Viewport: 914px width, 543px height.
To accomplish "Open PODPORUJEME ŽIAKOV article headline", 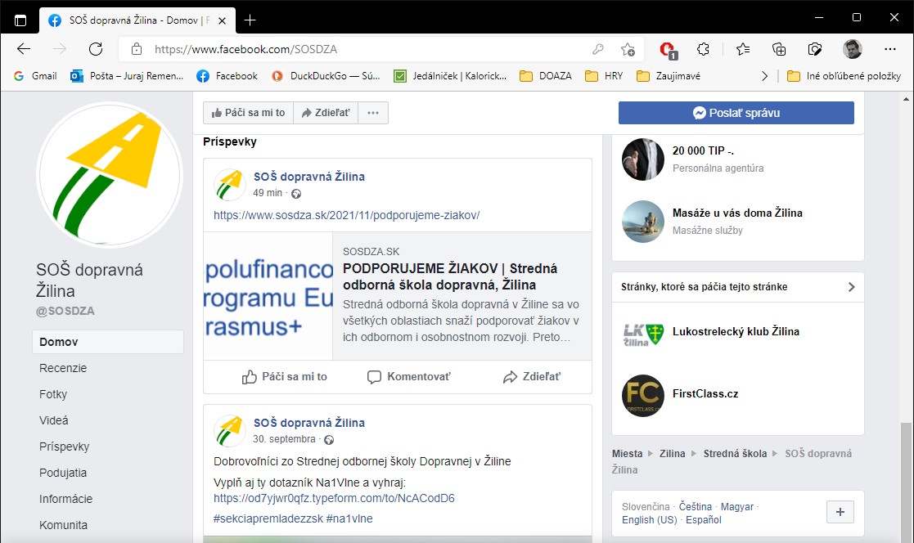I will point(450,276).
